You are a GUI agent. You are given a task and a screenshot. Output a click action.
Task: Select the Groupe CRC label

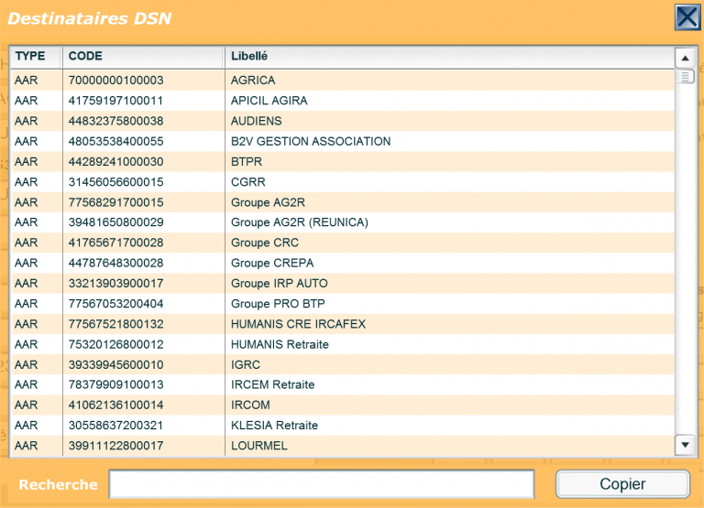click(x=265, y=243)
